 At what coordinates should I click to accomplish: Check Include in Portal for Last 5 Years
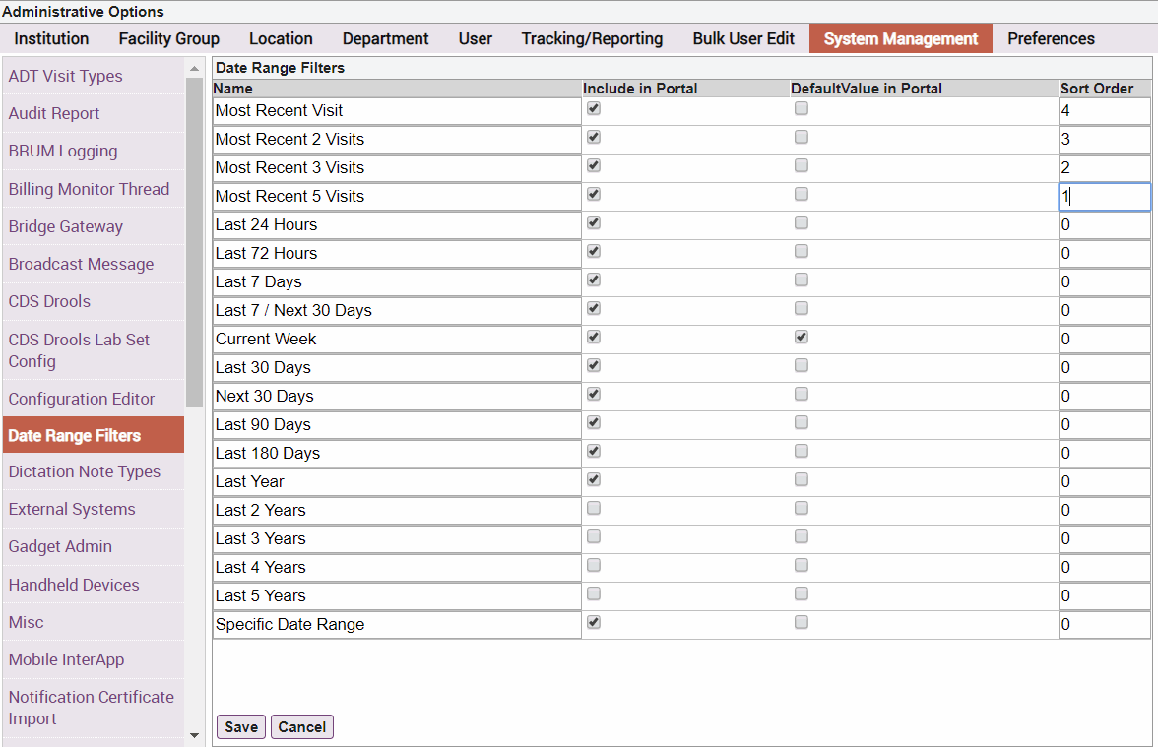(594, 593)
